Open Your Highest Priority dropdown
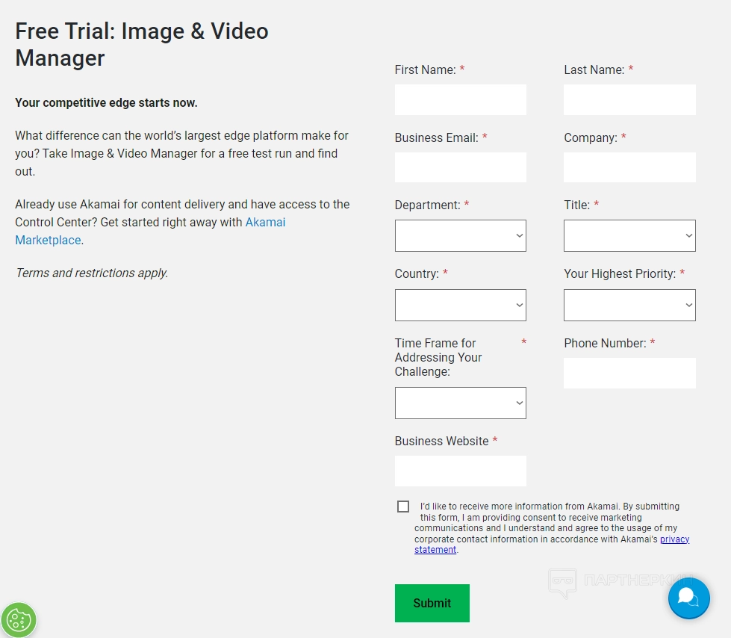This screenshot has width=731, height=638. click(629, 305)
